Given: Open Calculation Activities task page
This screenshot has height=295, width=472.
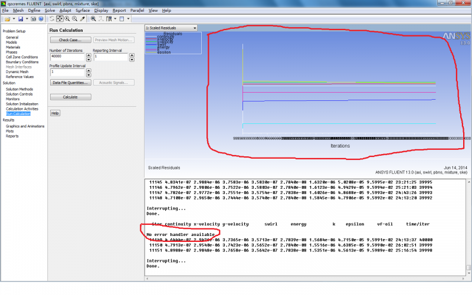Looking at the screenshot, I should coord(22,109).
